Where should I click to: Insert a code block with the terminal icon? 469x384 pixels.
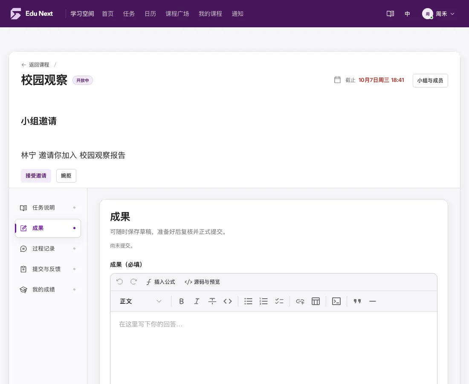(x=336, y=301)
